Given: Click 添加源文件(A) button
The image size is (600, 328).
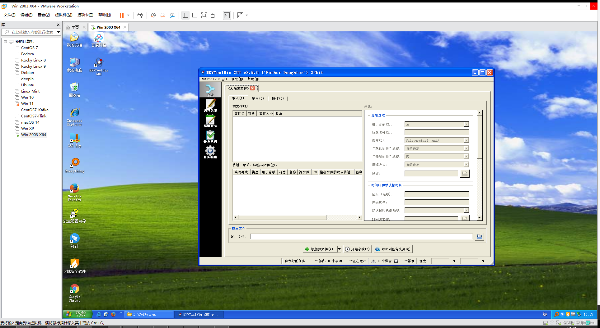Looking at the screenshot, I should click(x=320, y=249).
